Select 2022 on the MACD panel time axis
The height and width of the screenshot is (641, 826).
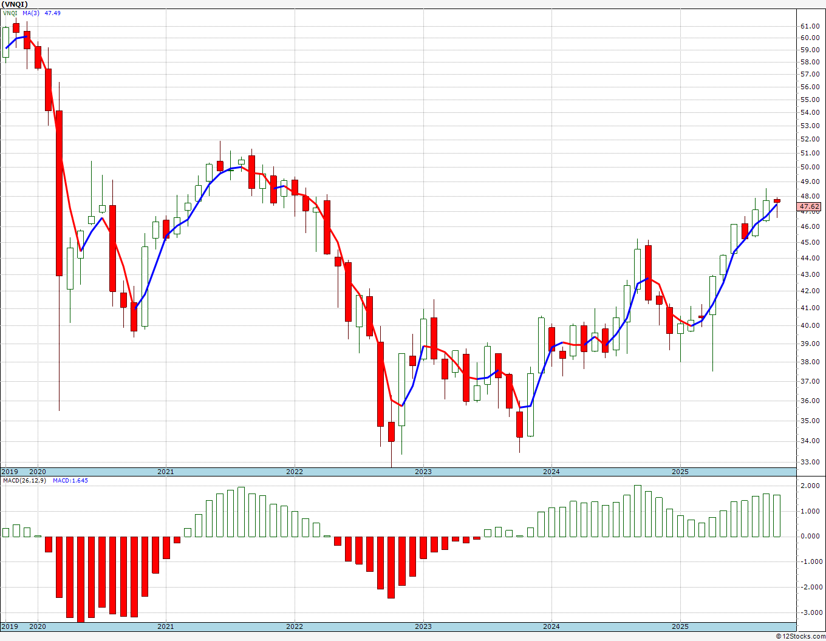[x=295, y=626]
